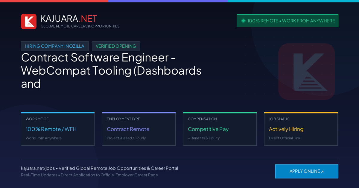The height and width of the screenshot is (188, 359).
Task: Click the Employment Type Contract Remote card
Action: tap(139, 129)
